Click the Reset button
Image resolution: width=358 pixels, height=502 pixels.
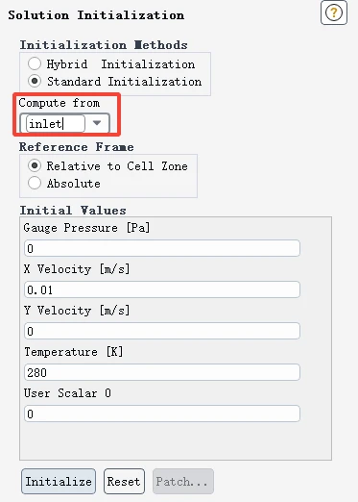124,481
